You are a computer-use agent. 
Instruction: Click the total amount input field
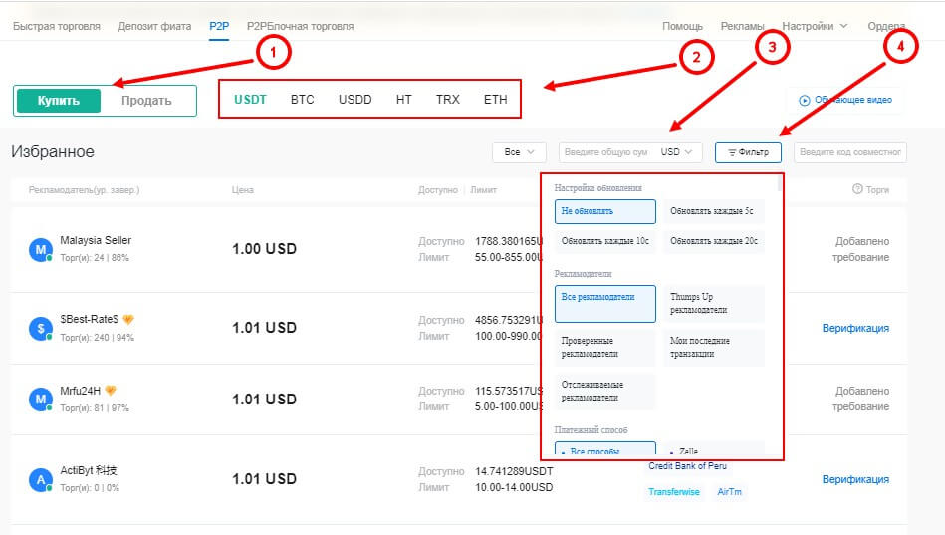tap(606, 152)
